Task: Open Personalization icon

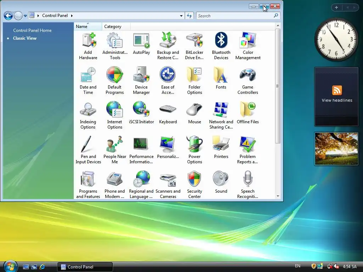Action: point(168,148)
